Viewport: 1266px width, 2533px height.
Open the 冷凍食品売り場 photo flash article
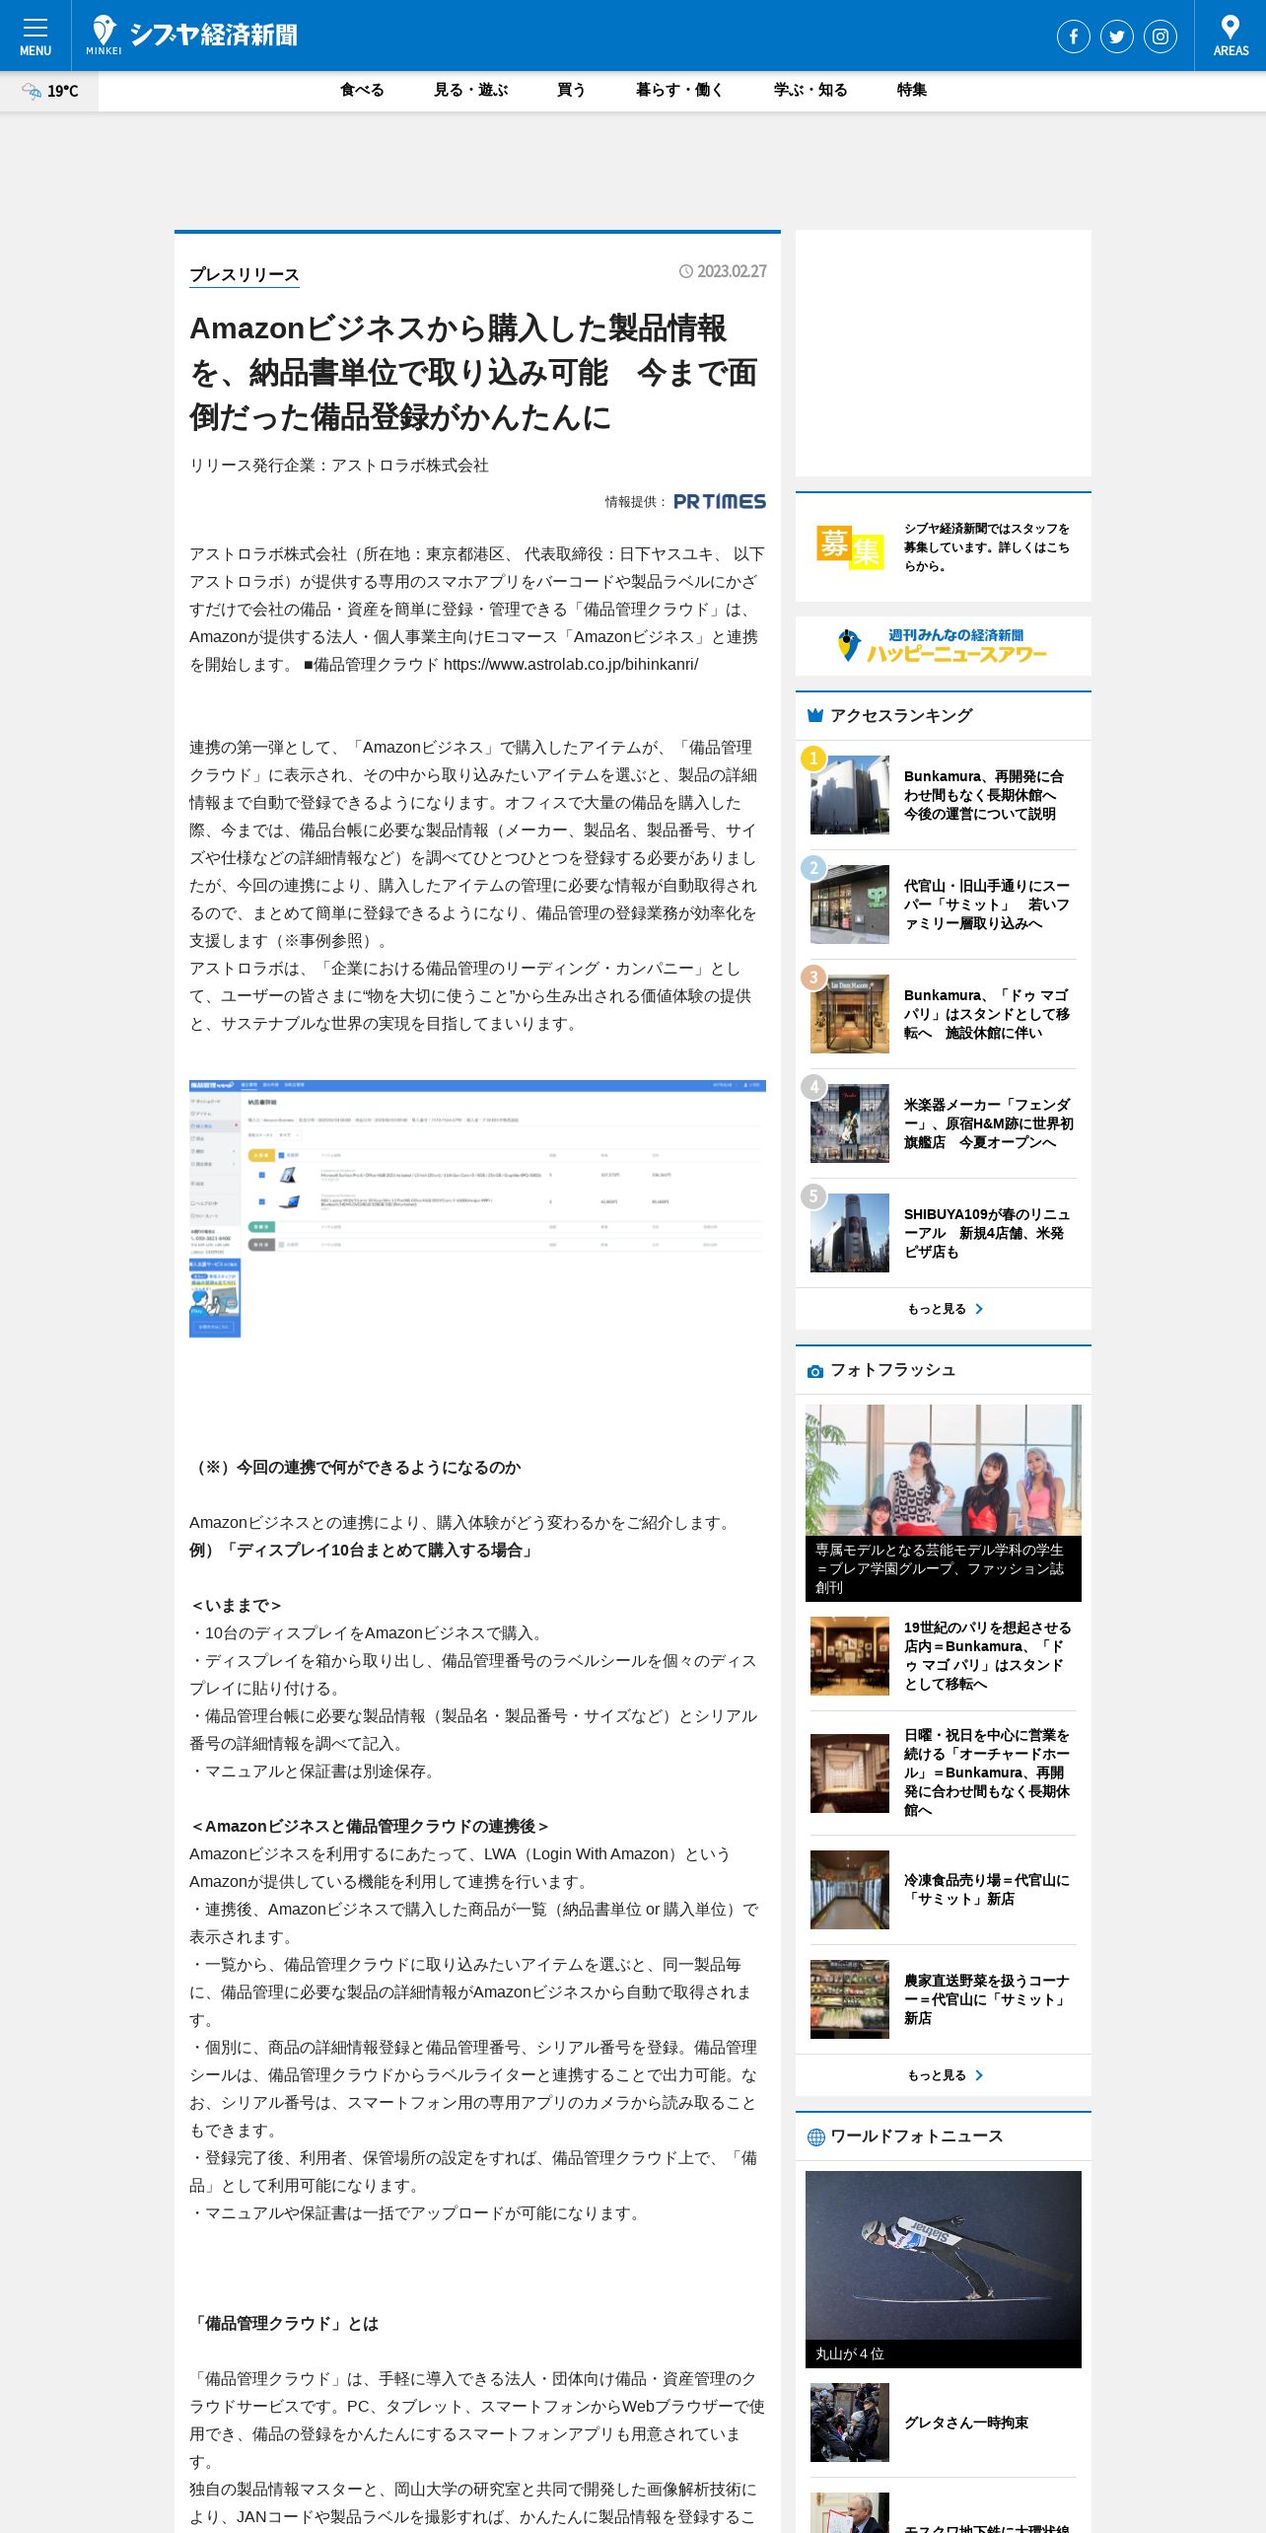pos(987,1890)
